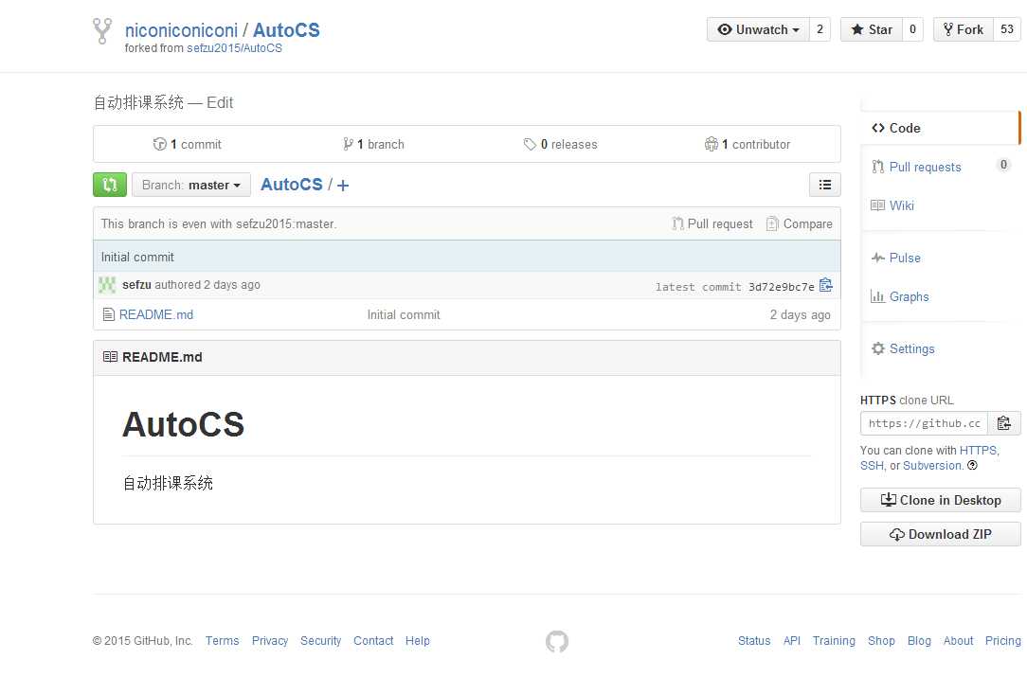
Task: Click the HTTPS clone URL field
Action: click(924, 423)
